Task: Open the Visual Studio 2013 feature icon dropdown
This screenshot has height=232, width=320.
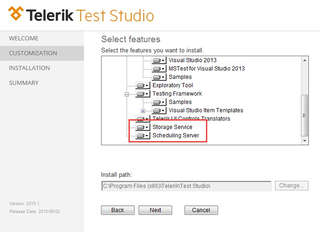Action: [x=159, y=60]
